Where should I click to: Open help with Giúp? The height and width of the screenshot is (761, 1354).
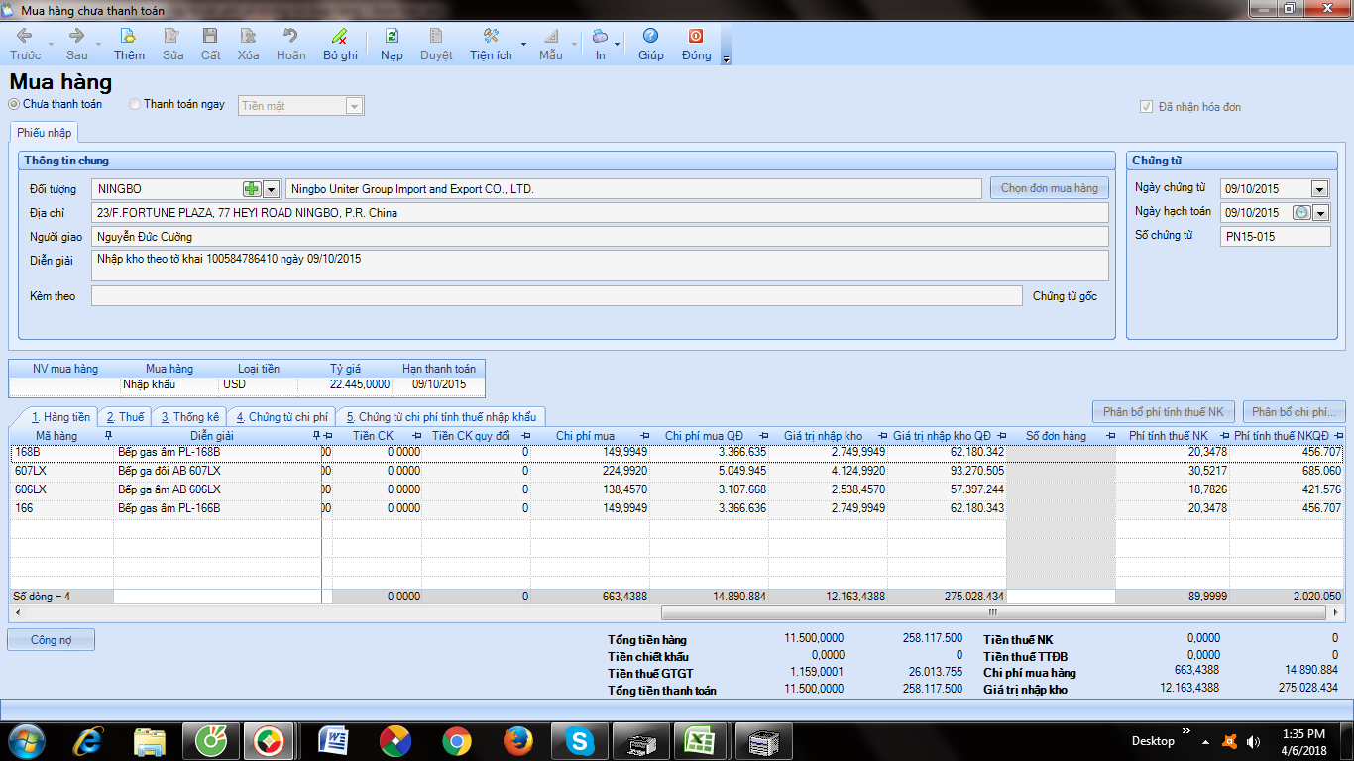coord(651,44)
